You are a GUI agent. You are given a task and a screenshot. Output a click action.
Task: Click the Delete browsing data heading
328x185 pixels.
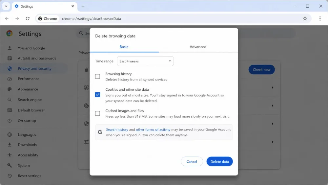tap(115, 36)
